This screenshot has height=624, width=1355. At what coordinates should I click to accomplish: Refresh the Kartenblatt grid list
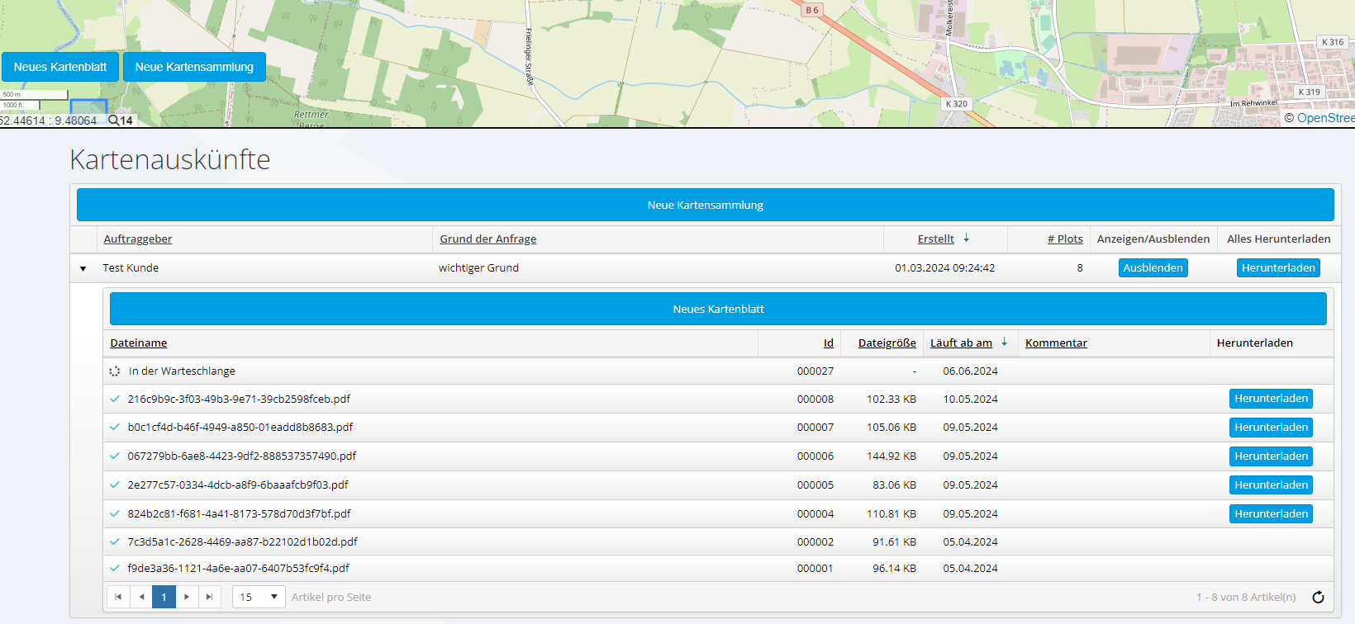(1318, 597)
